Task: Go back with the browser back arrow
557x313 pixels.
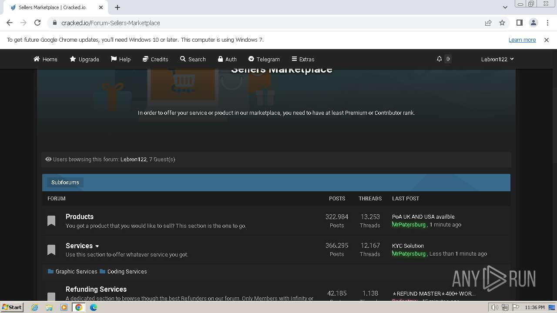Action: pyautogui.click(x=10, y=23)
